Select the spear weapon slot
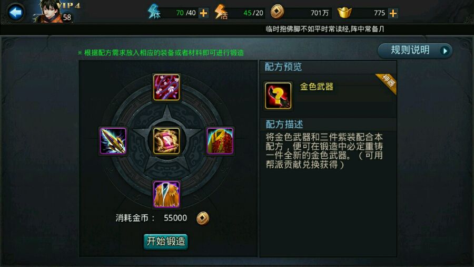 click(113, 141)
